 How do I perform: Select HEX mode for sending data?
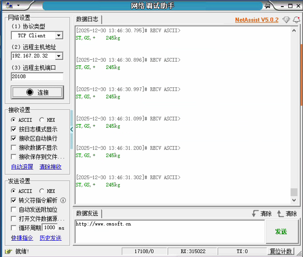click(x=42, y=191)
